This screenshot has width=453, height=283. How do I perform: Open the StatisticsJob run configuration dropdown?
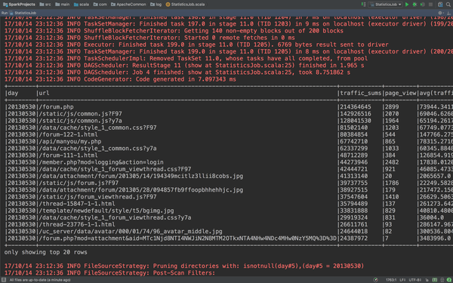[386, 5]
